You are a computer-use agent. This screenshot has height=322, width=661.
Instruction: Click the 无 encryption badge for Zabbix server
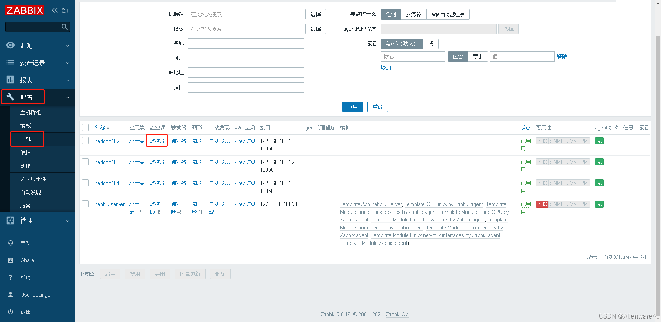click(599, 204)
